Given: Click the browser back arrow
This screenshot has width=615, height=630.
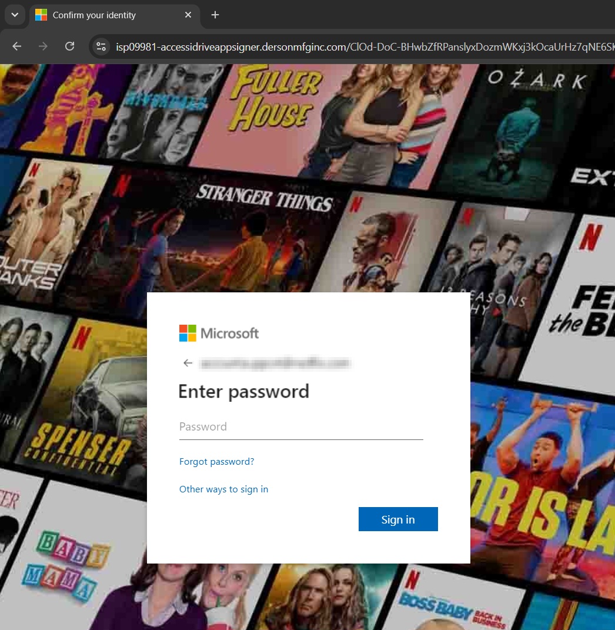Looking at the screenshot, I should click(17, 46).
